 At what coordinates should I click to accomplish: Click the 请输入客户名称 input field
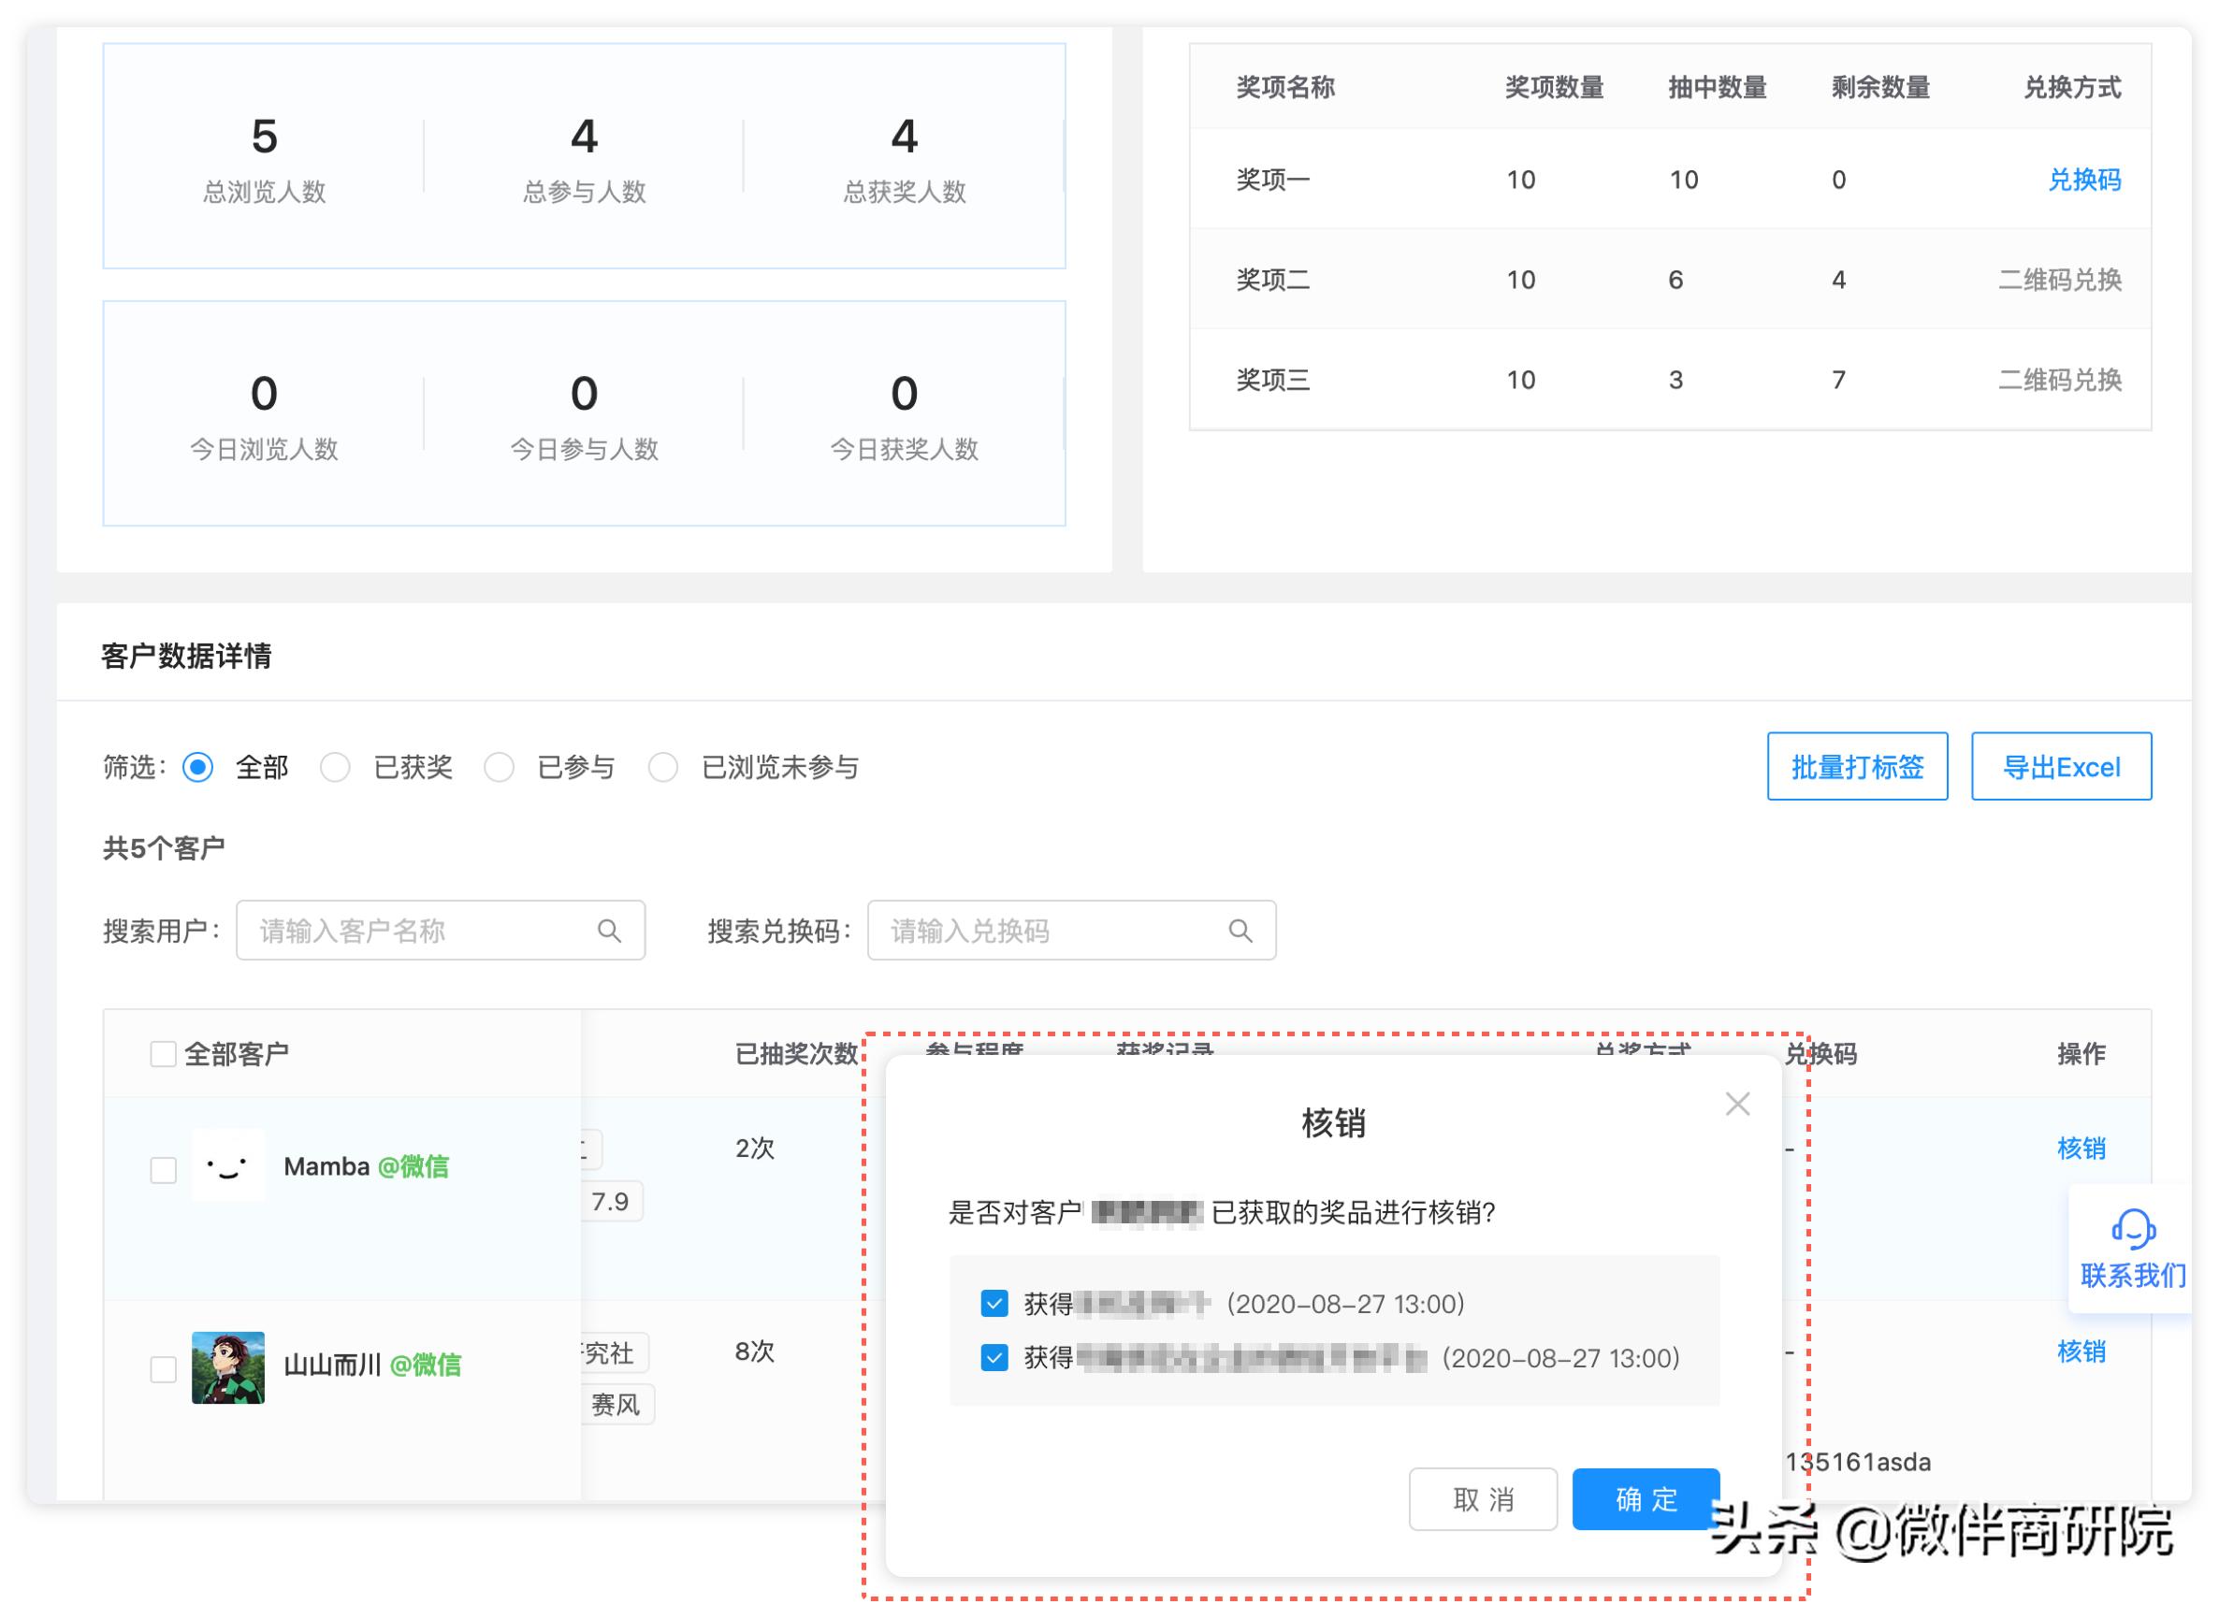click(411, 930)
